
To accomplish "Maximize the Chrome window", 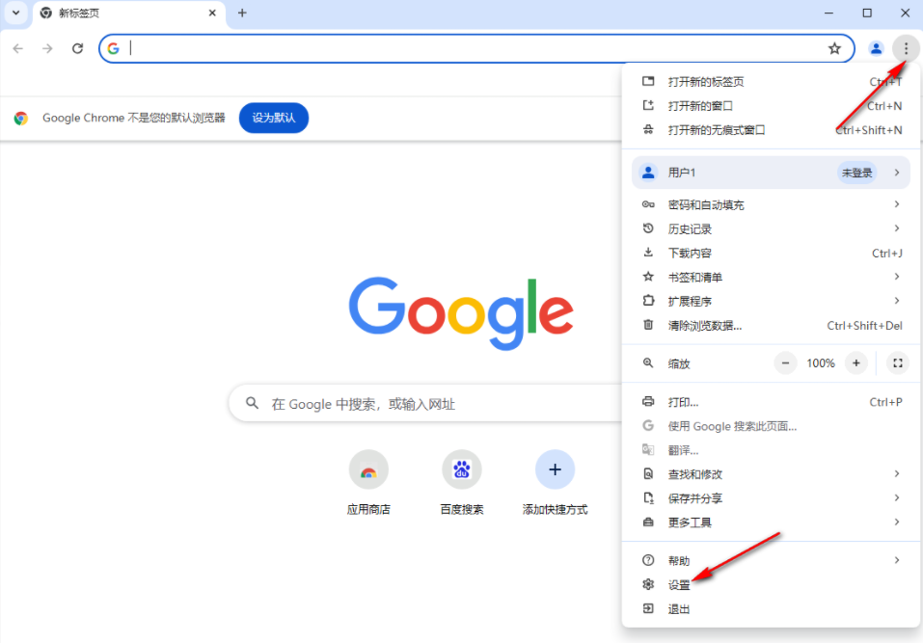I will coord(867,13).
